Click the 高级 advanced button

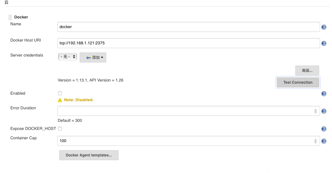[x=307, y=71]
